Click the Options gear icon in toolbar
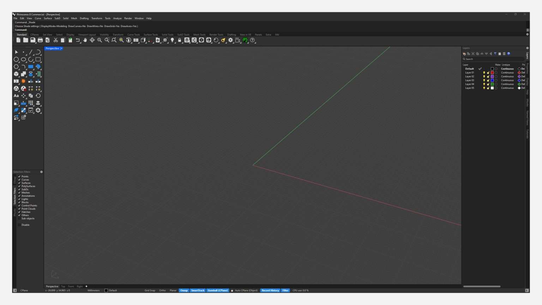The width and height of the screenshot is (542, 305). click(230, 40)
